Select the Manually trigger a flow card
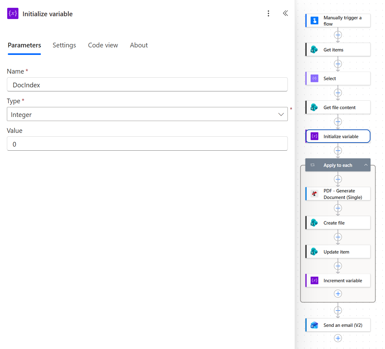Viewport: 385px width, 349px height. pos(338,21)
